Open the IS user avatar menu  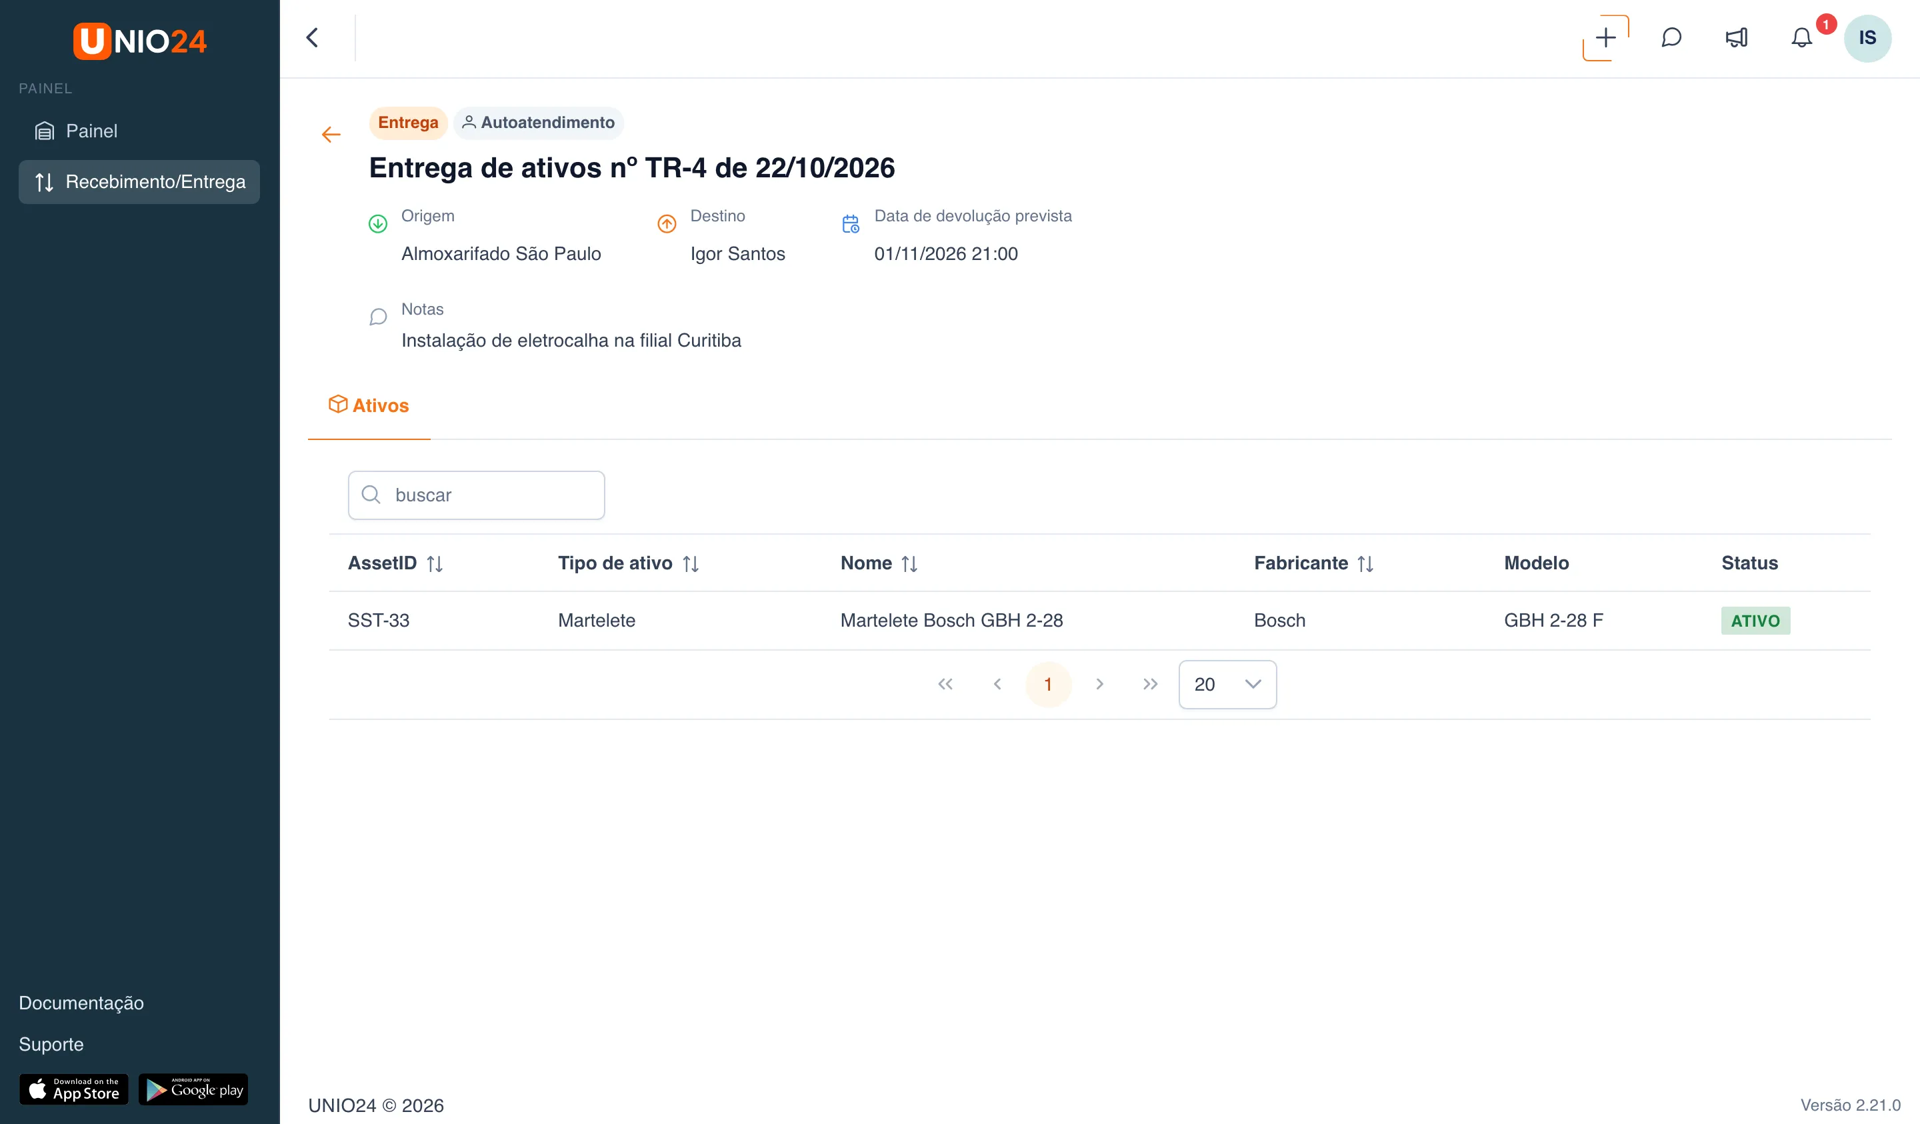(x=1867, y=38)
